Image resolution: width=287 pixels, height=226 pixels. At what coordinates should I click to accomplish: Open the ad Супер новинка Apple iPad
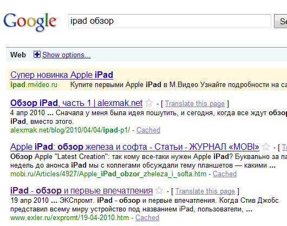coord(62,75)
